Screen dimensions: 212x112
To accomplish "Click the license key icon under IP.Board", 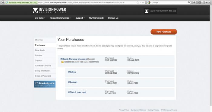I will point(62,62).
